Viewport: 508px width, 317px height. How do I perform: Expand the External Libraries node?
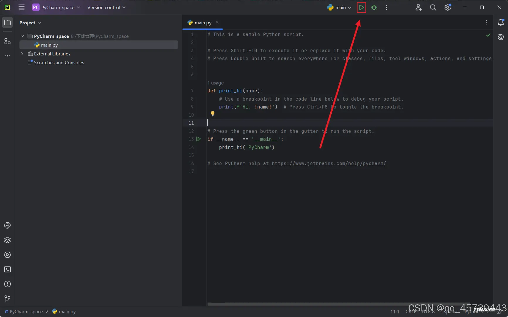[x=22, y=54]
